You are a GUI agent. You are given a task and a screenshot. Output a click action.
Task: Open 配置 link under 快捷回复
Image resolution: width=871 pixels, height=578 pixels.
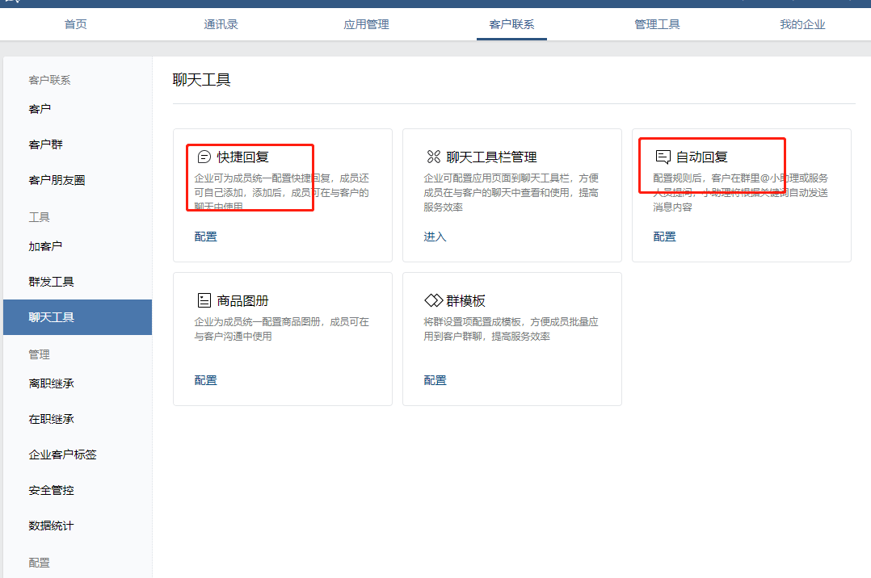point(206,237)
